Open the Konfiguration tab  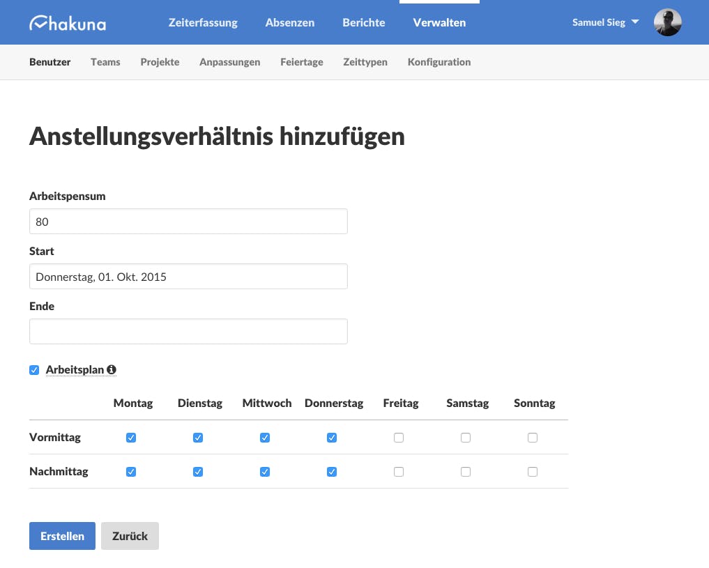(439, 62)
